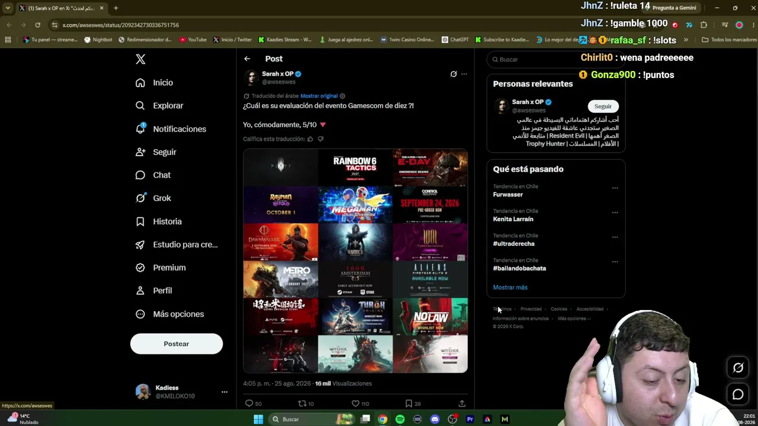
Task: Bookmark the post showing 29 saves
Action: 409,404
